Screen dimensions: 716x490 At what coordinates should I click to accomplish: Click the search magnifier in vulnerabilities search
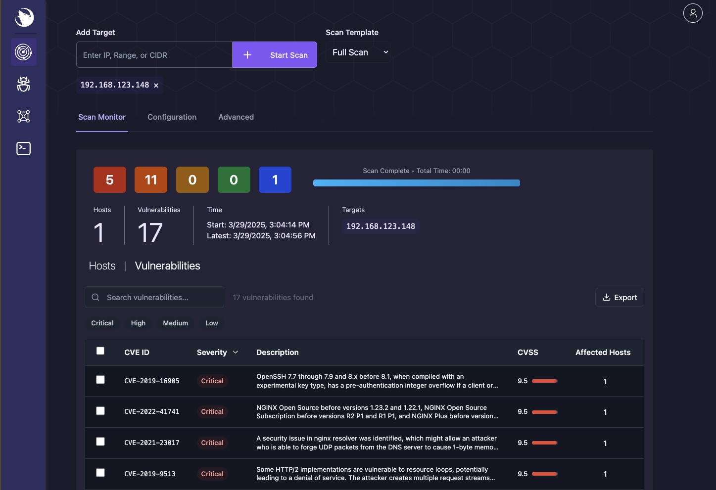[x=95, y=297]
